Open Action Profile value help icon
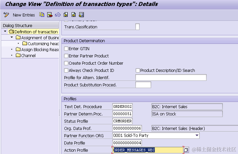This screenshot has width=238, height=154. point(186,150)
